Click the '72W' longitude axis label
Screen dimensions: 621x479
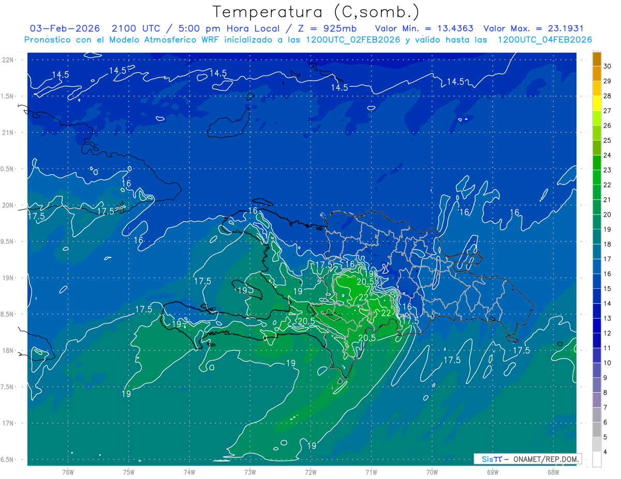310,473
